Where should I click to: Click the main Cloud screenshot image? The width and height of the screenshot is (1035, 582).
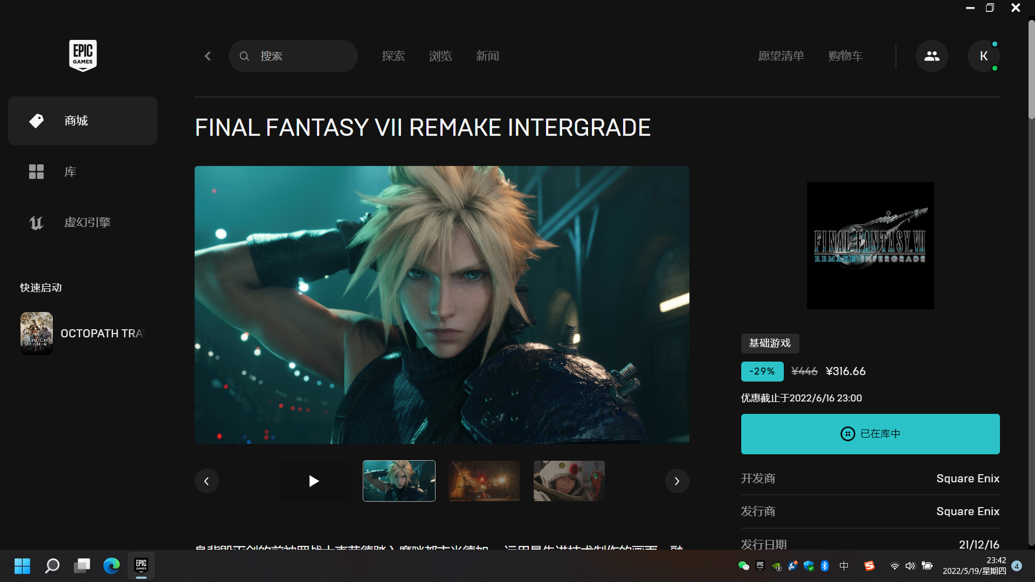coord(442,305)
